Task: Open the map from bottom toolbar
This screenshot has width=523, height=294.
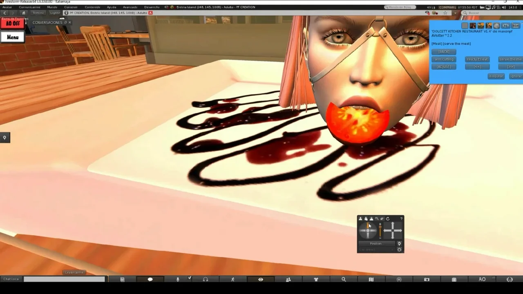Action: tap(371, 279)
